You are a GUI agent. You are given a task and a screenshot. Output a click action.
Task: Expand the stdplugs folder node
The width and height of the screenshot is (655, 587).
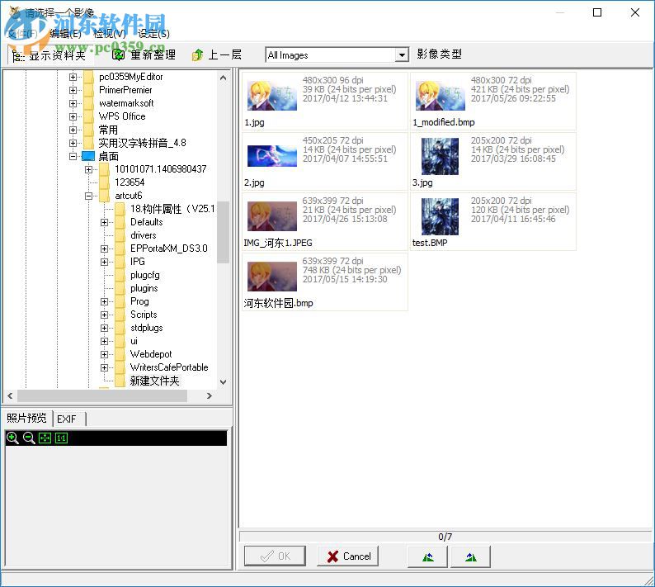(x=105, y=329)
